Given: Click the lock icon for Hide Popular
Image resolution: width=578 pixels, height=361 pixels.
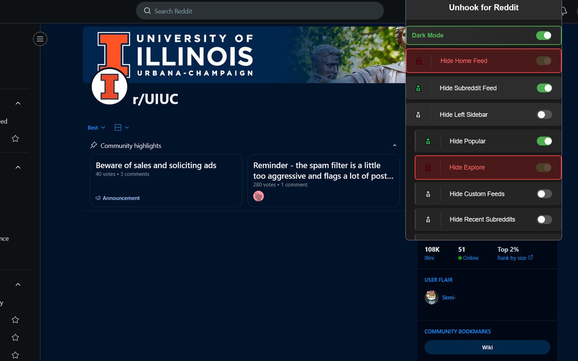Looking at the screenshot, I should click(x=428, y=141).
